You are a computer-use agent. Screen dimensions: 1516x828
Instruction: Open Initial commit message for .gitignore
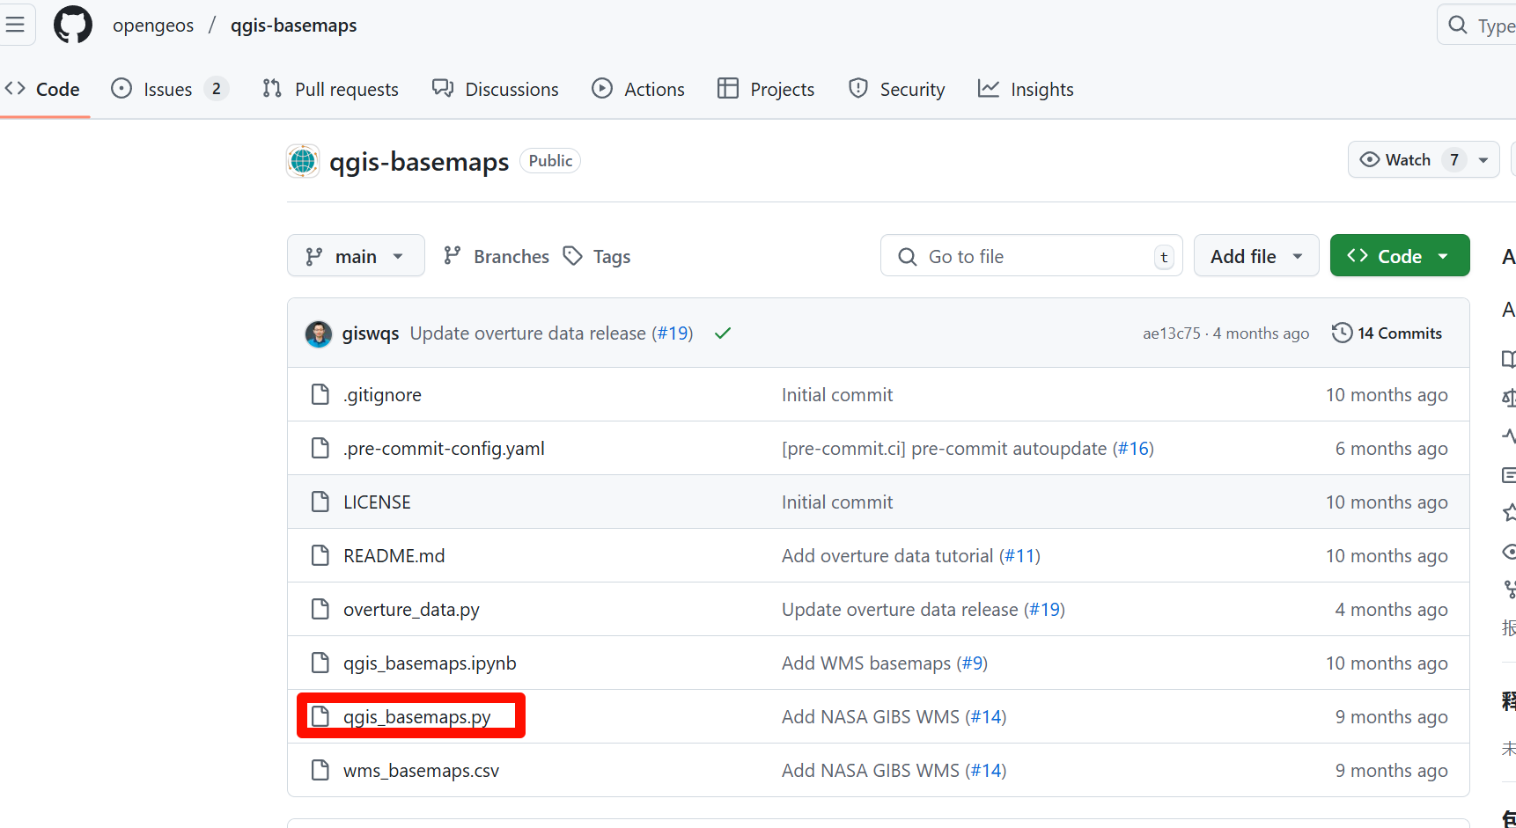[837, 395]
